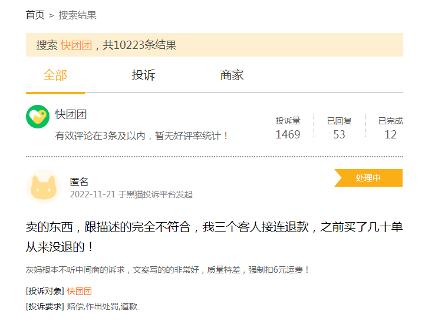The height and width of the screenshot is (324, 425).
Task: Click the 2022-11-21 complaint date line
Action: pos(131,194)
